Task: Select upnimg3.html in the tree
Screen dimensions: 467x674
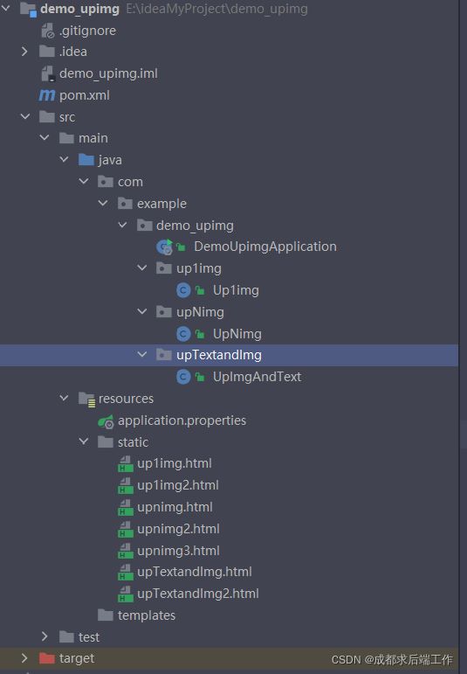Action: pos(178,551)
